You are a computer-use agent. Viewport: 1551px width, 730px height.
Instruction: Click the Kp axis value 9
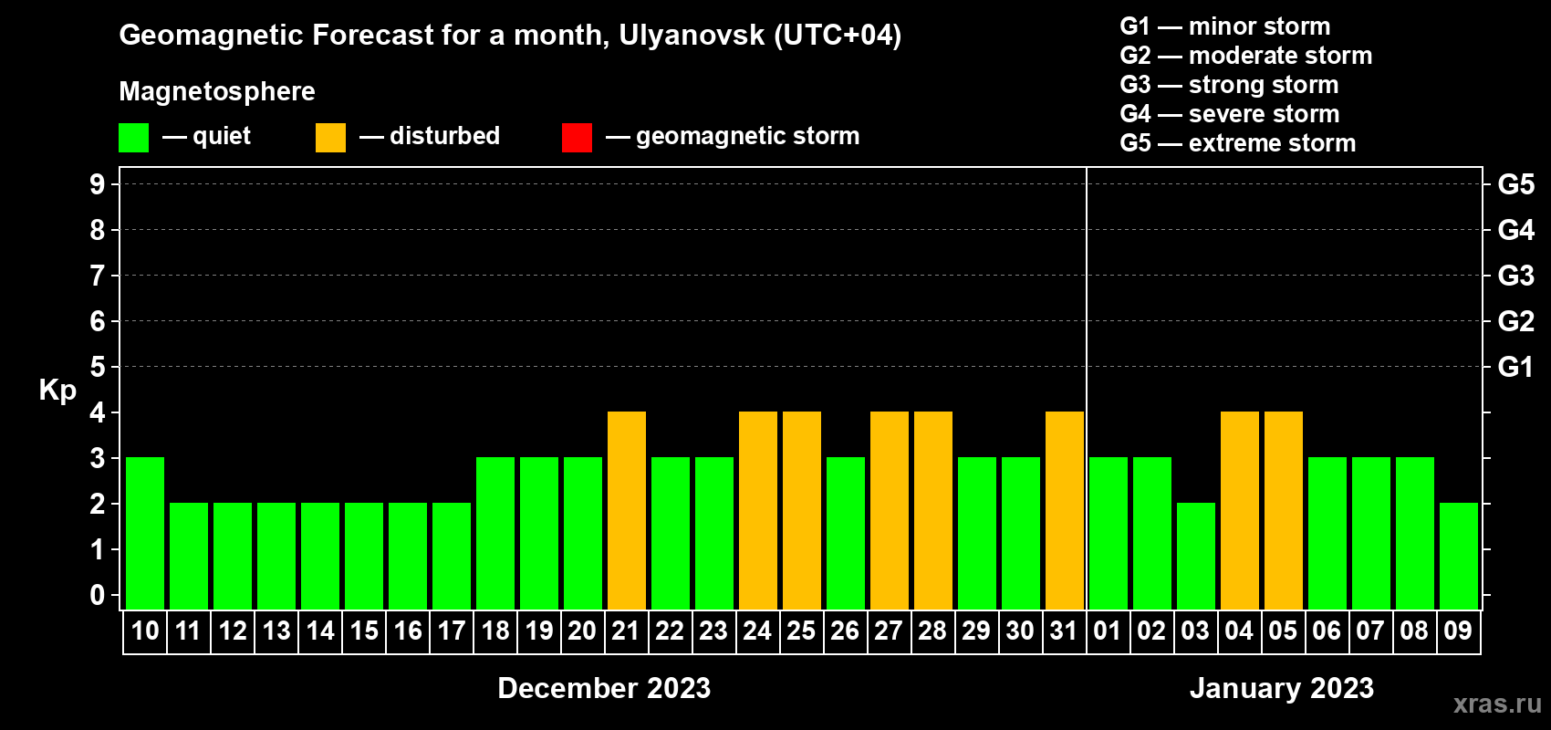[98, 184]
